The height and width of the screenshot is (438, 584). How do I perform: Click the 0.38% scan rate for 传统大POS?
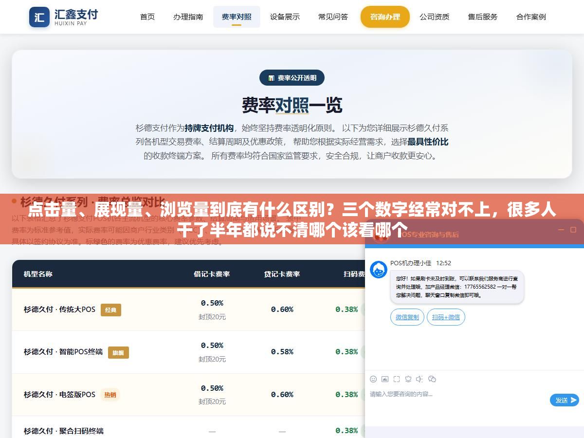point(347,310)
